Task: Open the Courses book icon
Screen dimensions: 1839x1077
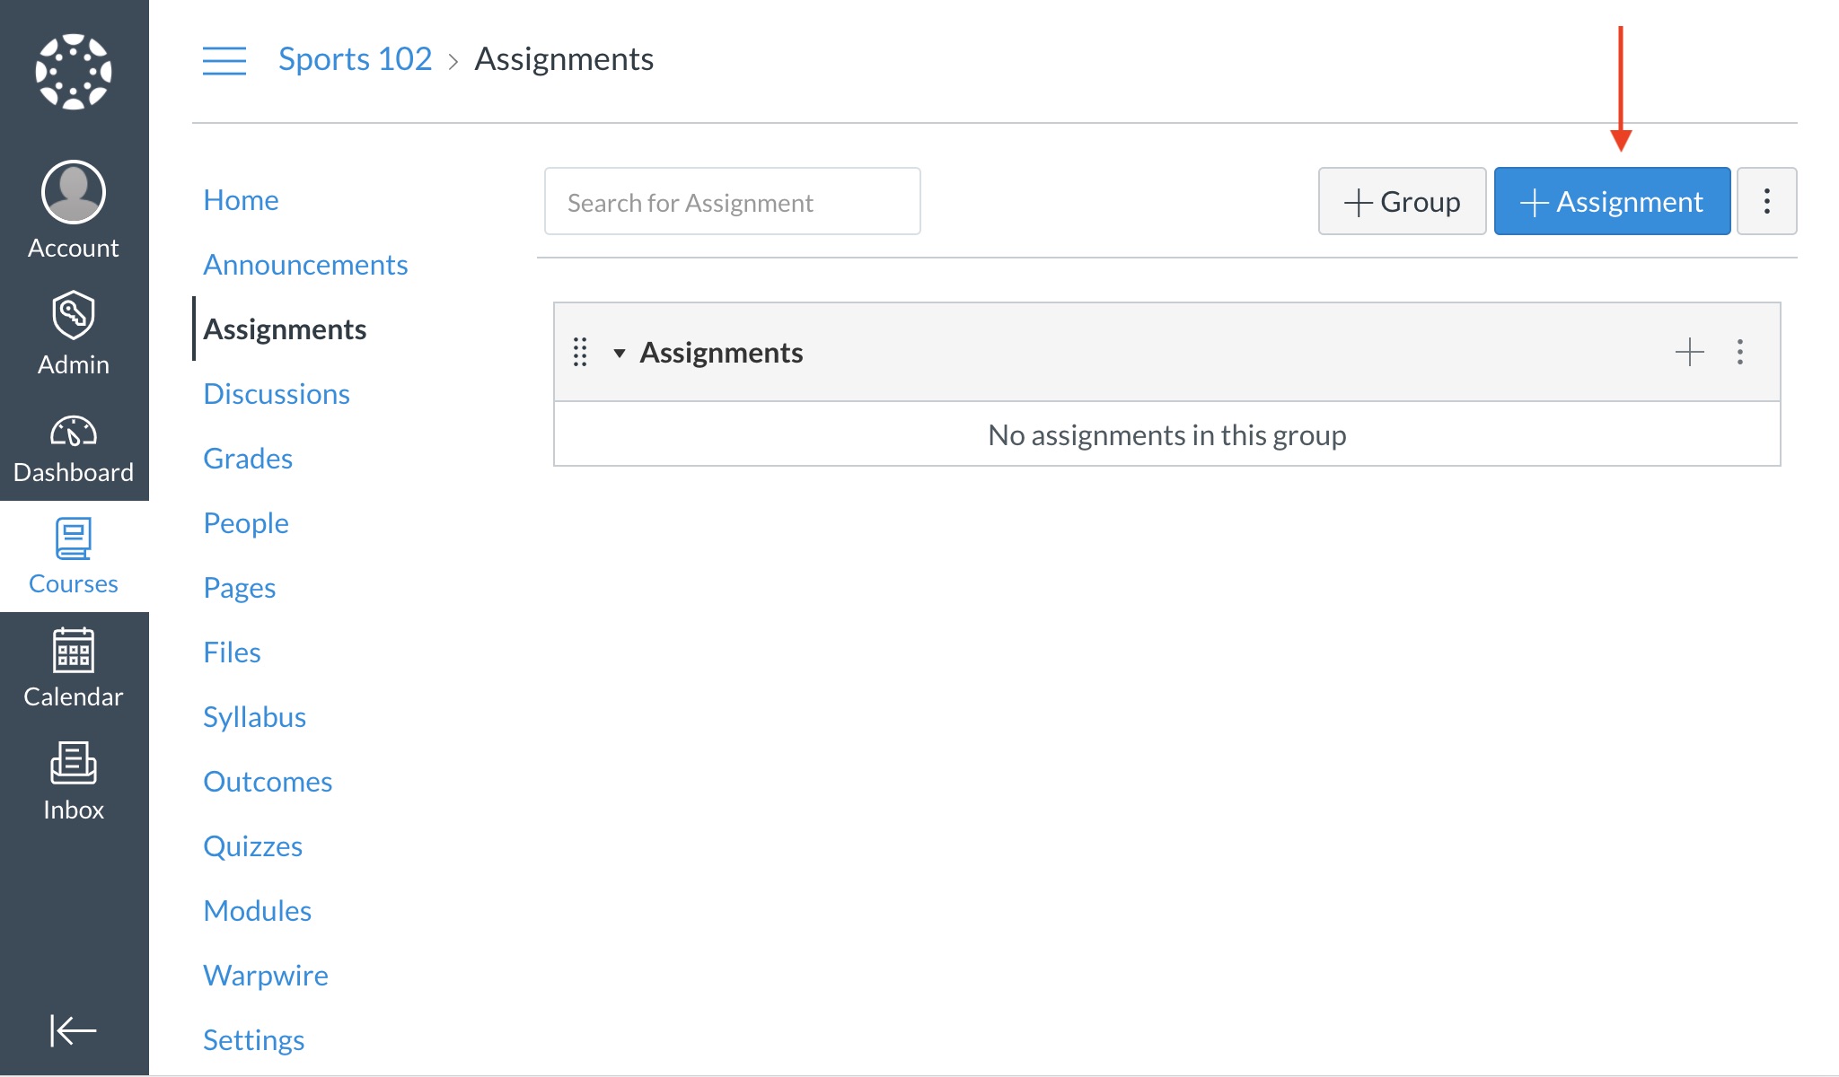Action: point(74,538)
